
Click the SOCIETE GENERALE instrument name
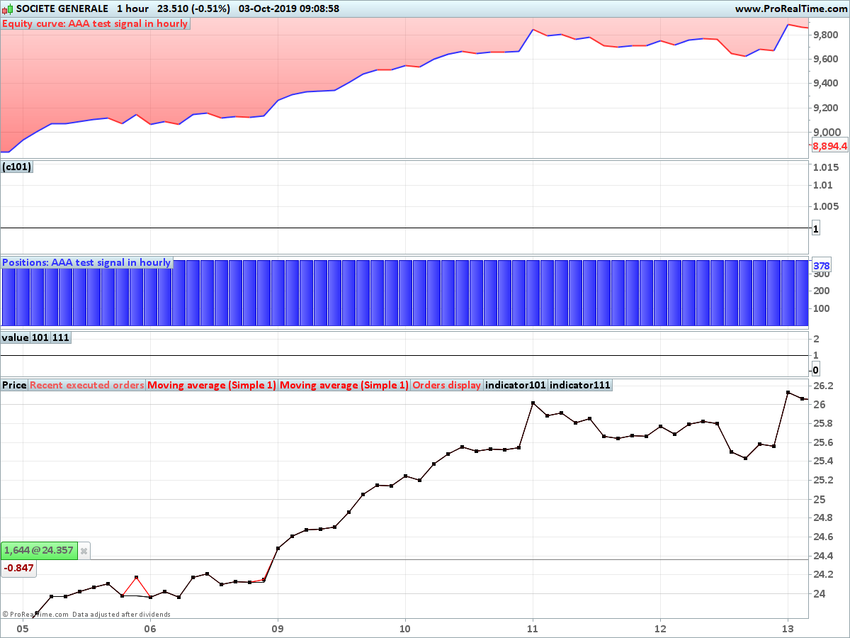(62, 9)
